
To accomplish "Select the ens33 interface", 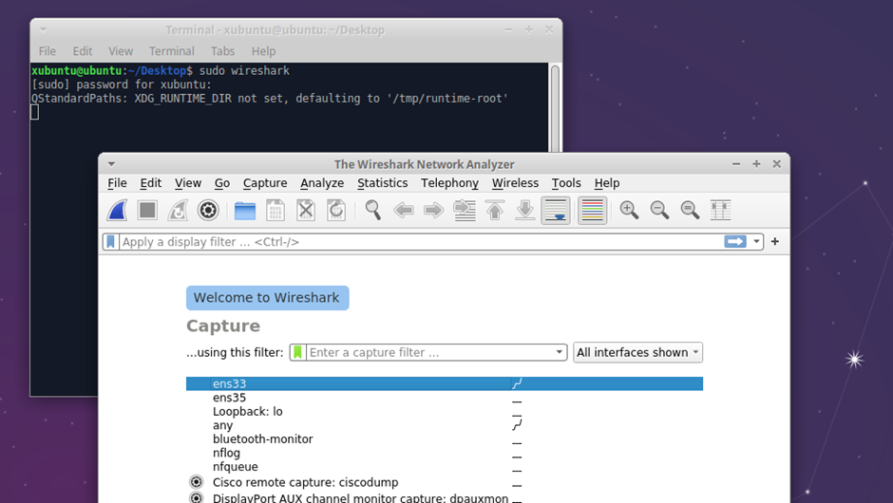I will (445, 383).
